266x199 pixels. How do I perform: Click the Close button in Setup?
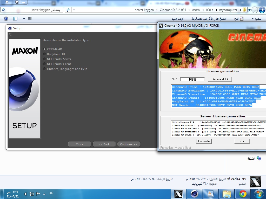pos(79,144)
